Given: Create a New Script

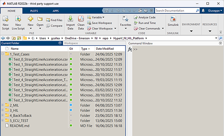Looking at the screenshot, I should coord(6,23).
